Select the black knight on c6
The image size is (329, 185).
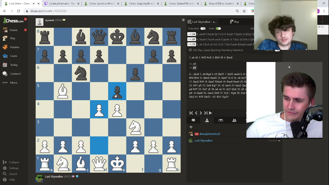coord(81,73)
